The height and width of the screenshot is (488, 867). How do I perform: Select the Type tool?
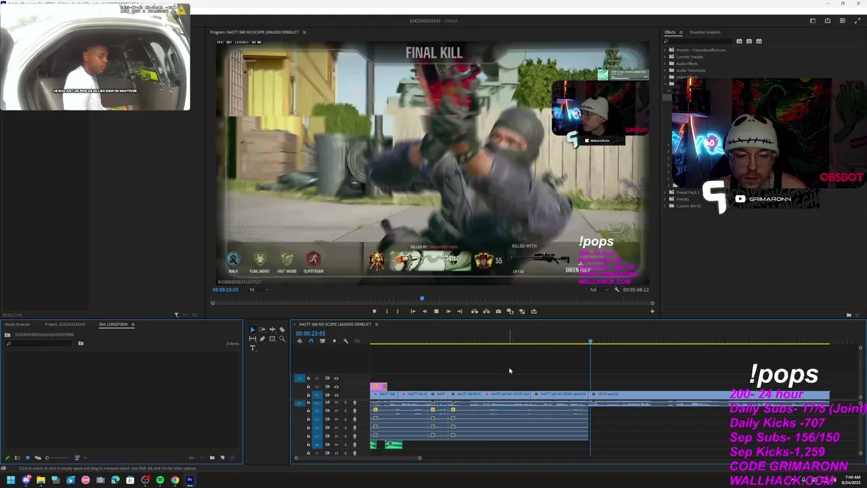point(253,348)
